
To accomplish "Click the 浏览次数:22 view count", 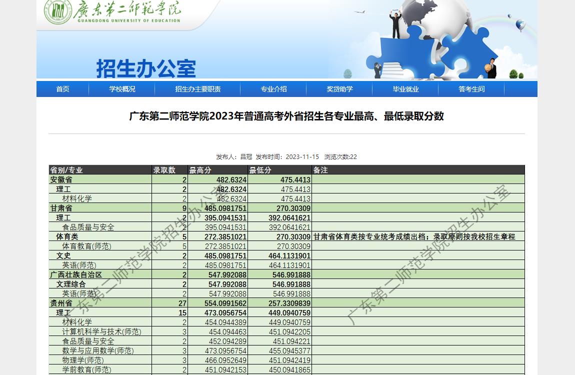I will click(340, 157).
